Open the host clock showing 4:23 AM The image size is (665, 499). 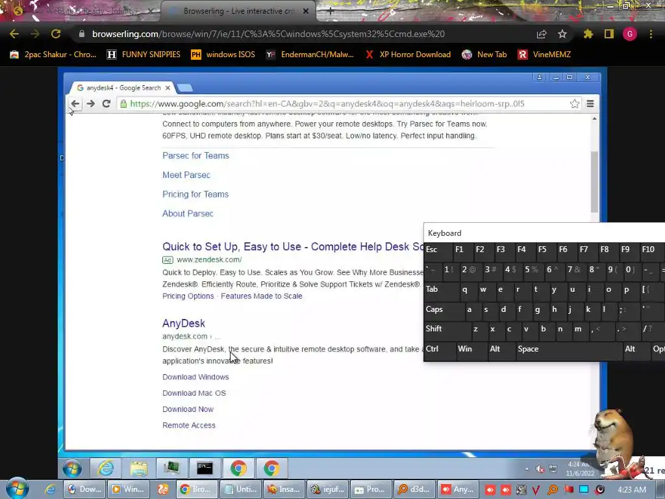[x=632, y=489]
